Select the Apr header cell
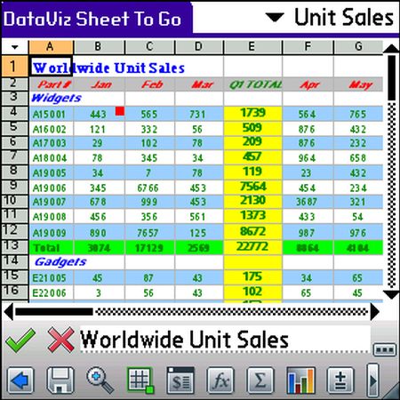The image size is (400, 400). (x=308, y=84)
